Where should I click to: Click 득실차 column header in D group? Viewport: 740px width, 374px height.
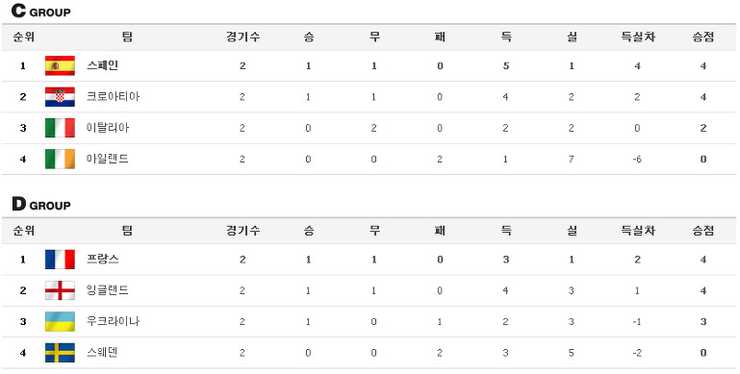(x=638, y=231)
